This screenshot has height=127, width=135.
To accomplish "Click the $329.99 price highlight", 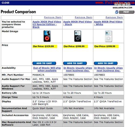I will 45,46.
